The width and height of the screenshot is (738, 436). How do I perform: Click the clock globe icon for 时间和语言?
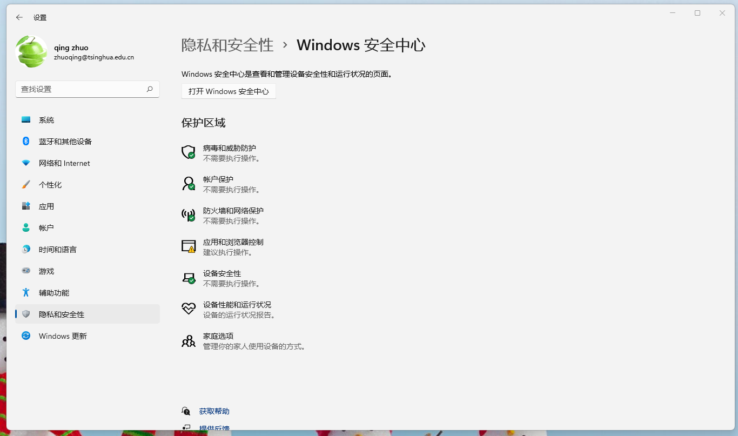click(x=26, y=250)
